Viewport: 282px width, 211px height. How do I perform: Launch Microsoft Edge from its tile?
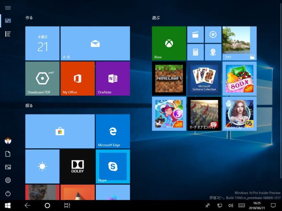click(113, 131)
